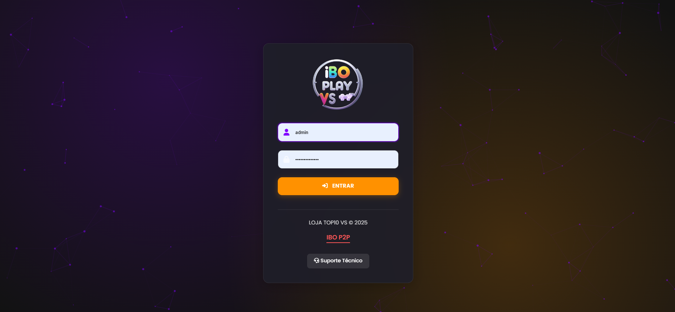Viewport: 675px width, 312px height.
Task: Click the PLAY word in the logo
Action: [x=337, y=86]
